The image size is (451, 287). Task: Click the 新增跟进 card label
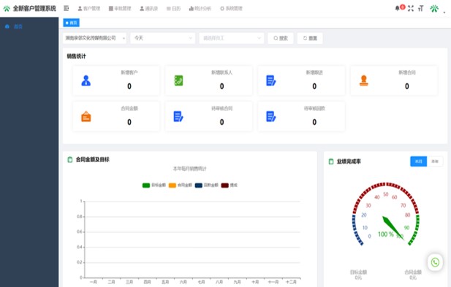(314, 73)
